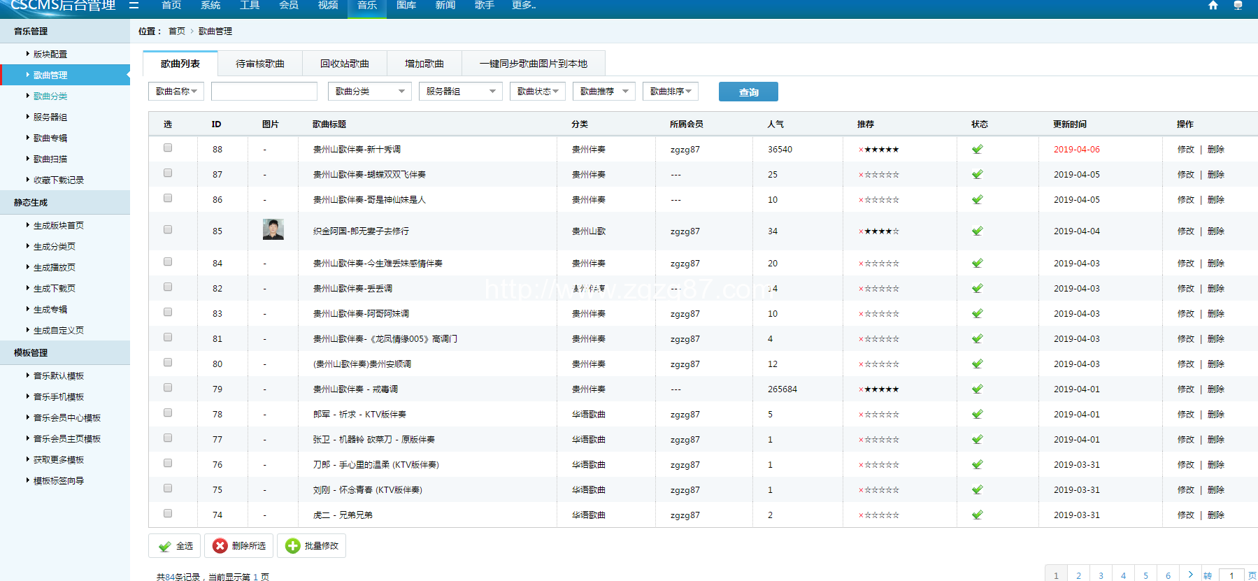Image resolution: width=1258 pixels, height=581 pixels.
Task: Click the song 85 thumbnail image
Action: pyautogui.click(x=273, y=229)
